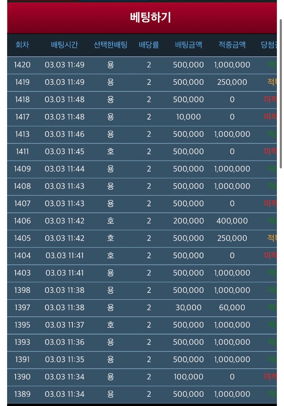
Task: Select the 400,000 payout in round 1406
Action: (232, 221)
